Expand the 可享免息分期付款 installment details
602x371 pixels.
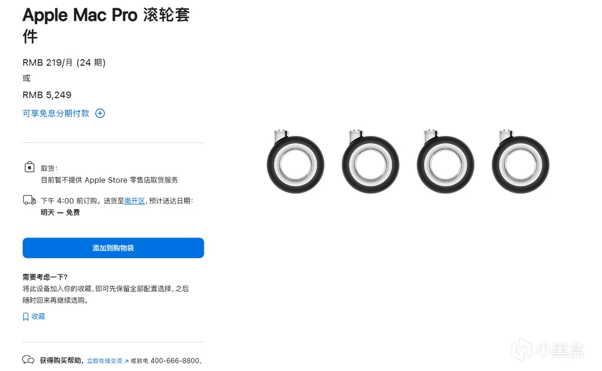click(x=56, y=113)
